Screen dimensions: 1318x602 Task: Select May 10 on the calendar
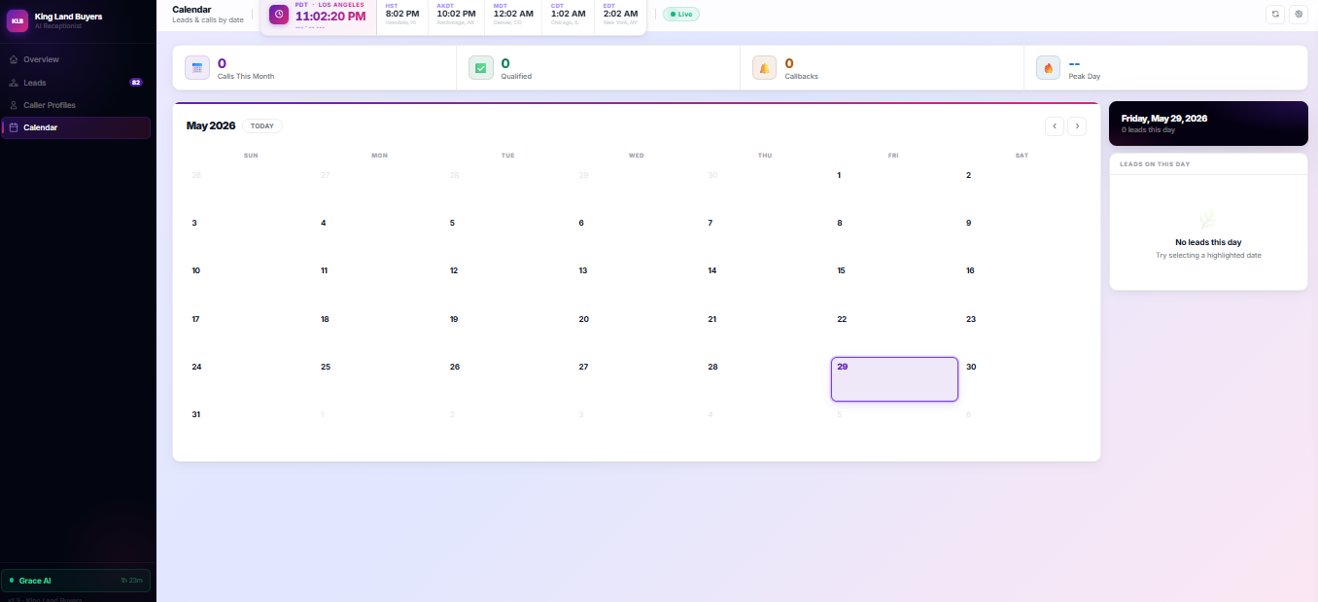[x=251, y=282]
